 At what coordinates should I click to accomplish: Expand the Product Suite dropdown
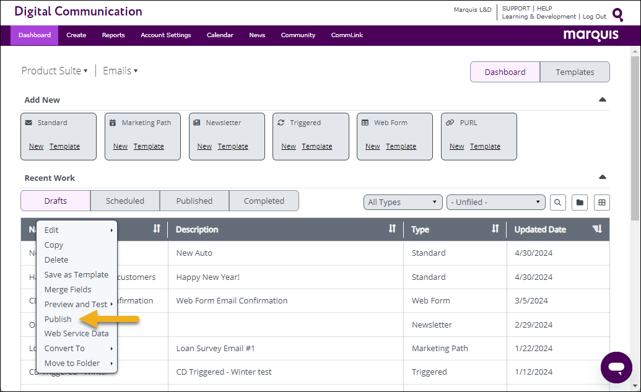(x=55, y=71)
